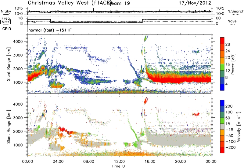Click the blue bottom of the power colorbar
The height and width of the screenshot is (168, 244).
[x=222, y=87]
